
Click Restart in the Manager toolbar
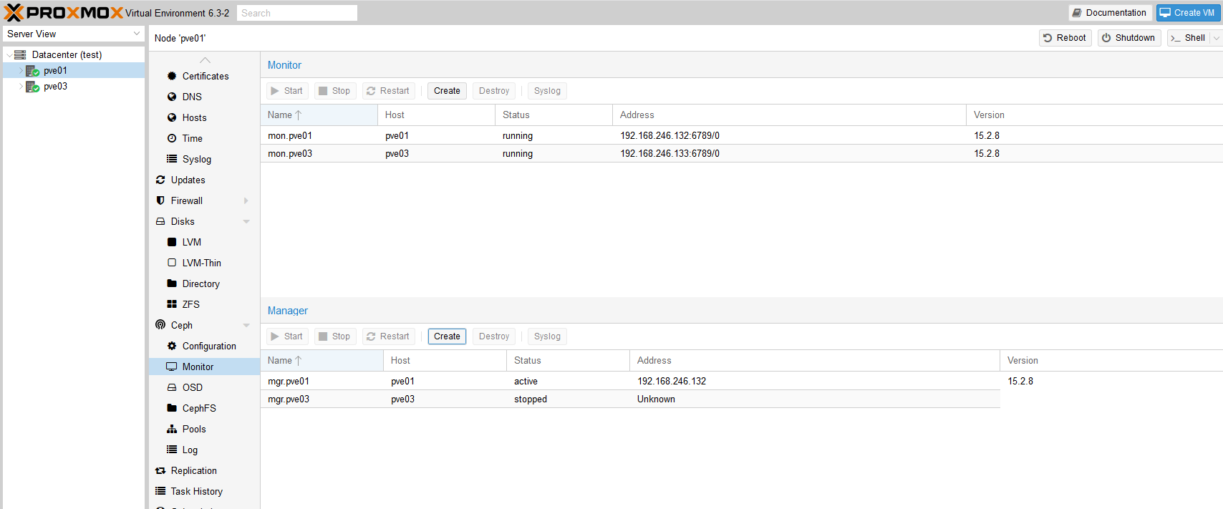388,336
